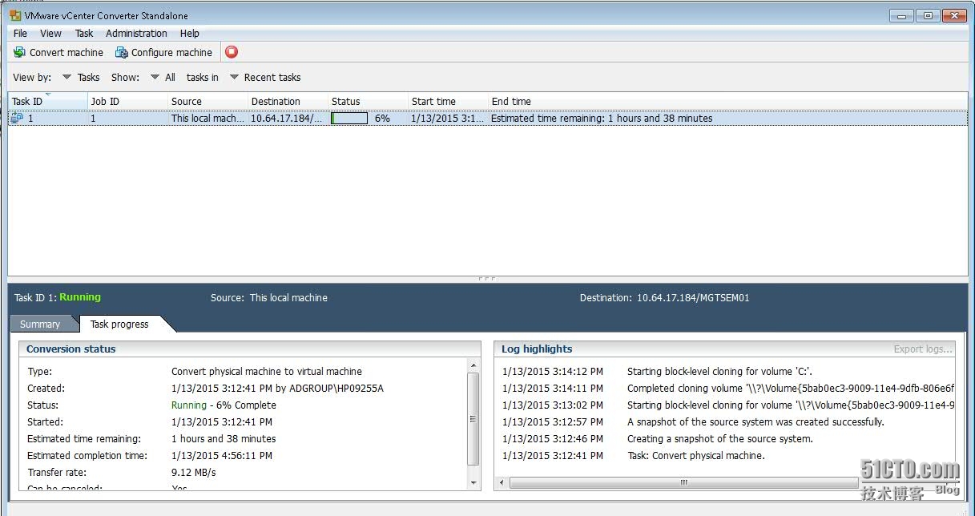Click the 'Creating a snapshot of the source system' entry

[719, 439]
